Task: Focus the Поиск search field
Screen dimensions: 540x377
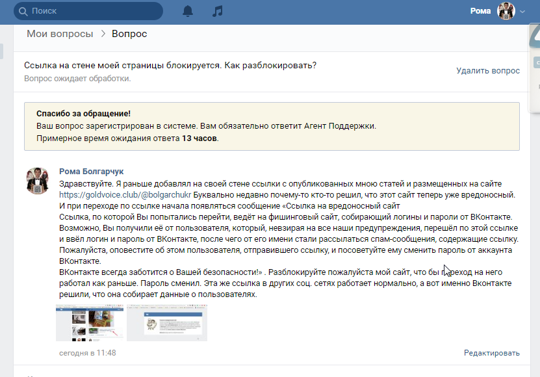Action: (x=88, y=11)
